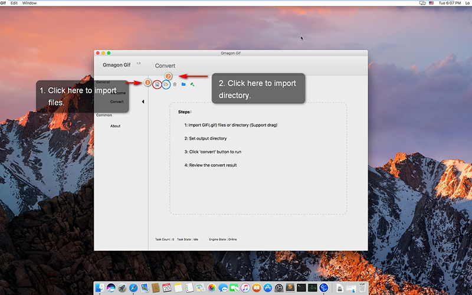
Task: Click the Tue 6:07 PM clock
Action: click(x=450, y=3)
